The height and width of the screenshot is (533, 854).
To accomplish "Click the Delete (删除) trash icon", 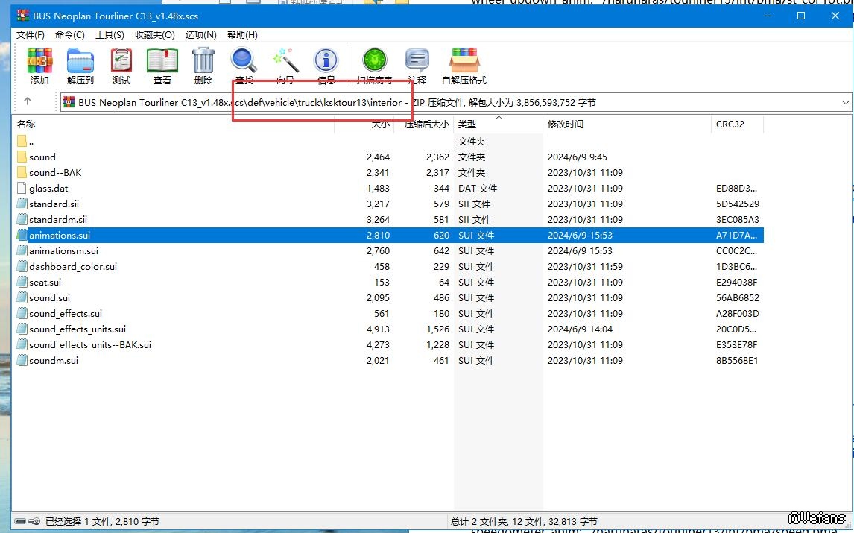I will click(203, 66).
